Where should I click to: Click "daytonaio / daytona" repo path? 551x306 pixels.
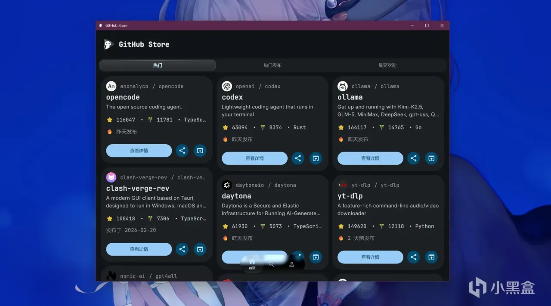266,185
